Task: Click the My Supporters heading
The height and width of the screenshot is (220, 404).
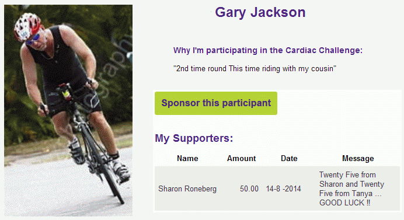Action: pyautogui.click(x=194, y=138)
